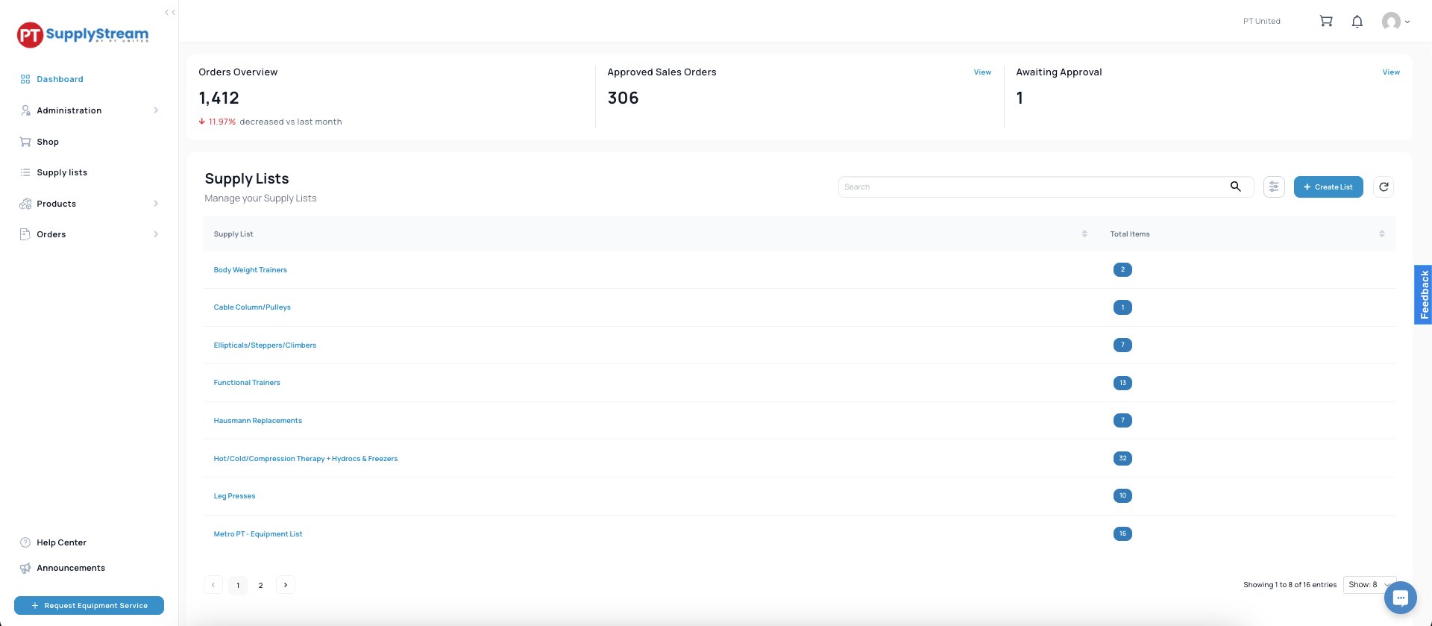The image size is (1432, 626).
Task: Click the Help Center question icon
Action: click(25, 542)
